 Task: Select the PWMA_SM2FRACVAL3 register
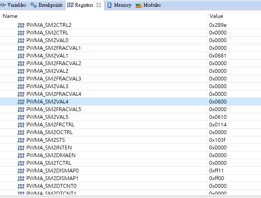[x=54, y=79]
